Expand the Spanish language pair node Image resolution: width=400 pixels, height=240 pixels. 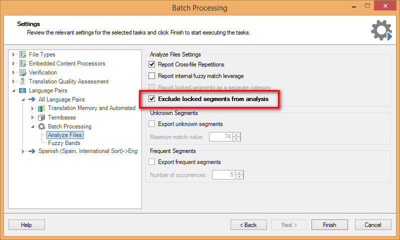click(23, 151)
